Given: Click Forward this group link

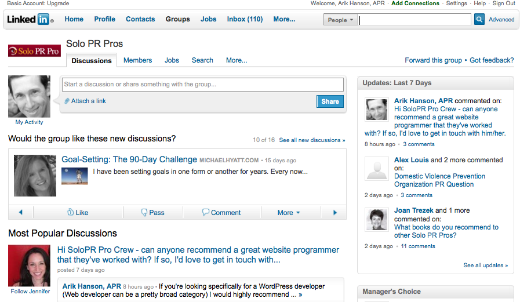Looking at the screenshot, I should pos(433,60).
